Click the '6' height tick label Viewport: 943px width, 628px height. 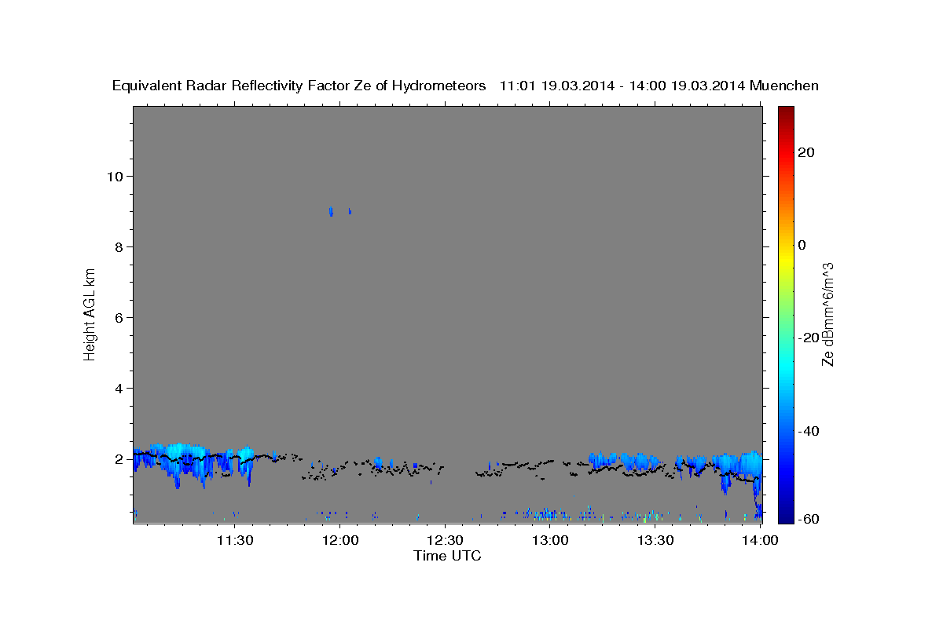pyautogui.click(x=118, y=317)
